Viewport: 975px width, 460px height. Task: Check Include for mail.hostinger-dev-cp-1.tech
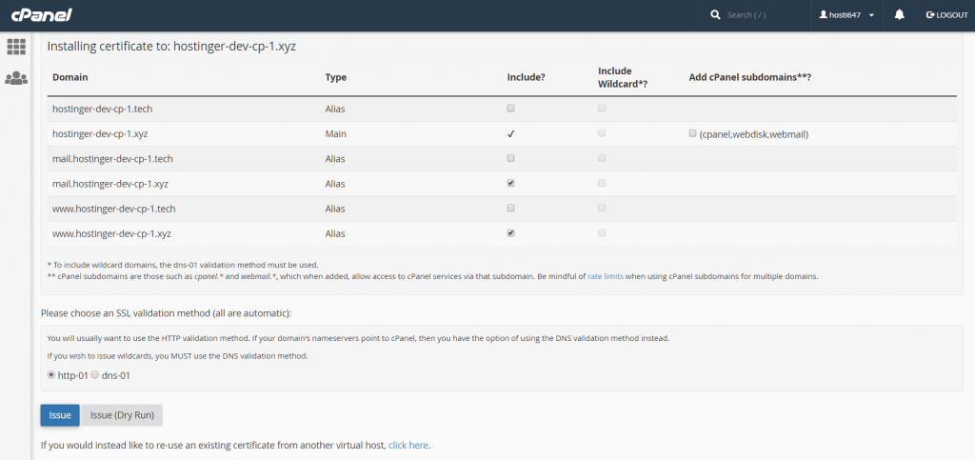(x=511, y=158)
